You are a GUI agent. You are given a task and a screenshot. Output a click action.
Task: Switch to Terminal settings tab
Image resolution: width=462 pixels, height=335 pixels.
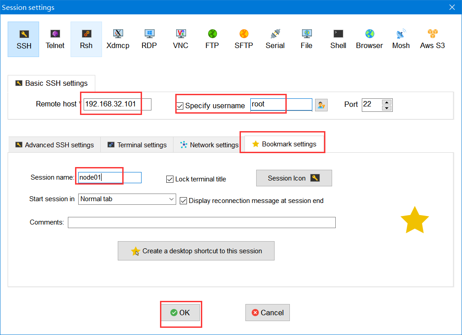coord(137,145)
